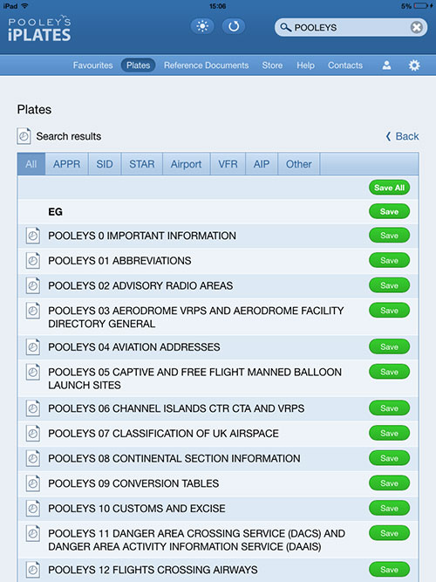Save POOLEYS 03 AERODROME VRPS document
The image size is (436, 582).
389,311
